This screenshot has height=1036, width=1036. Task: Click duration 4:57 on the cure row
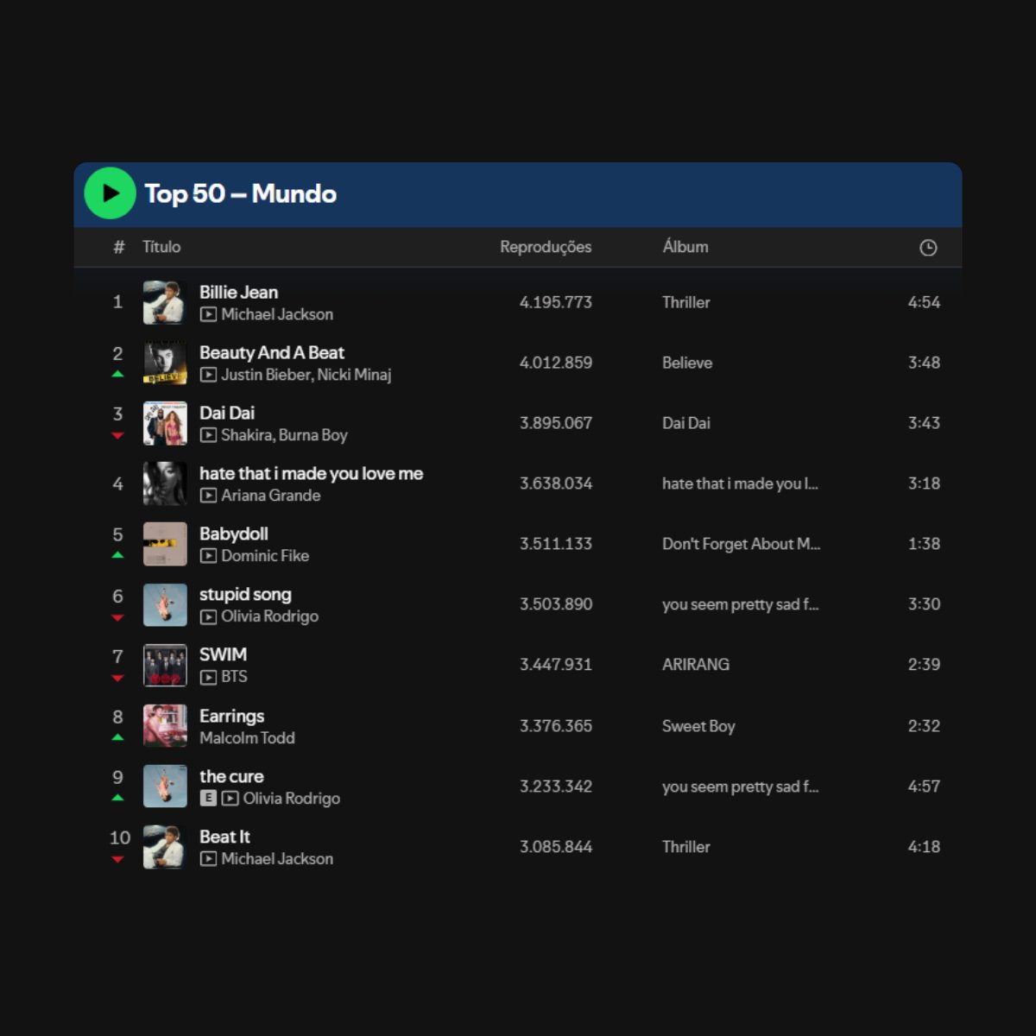(924, 786)
